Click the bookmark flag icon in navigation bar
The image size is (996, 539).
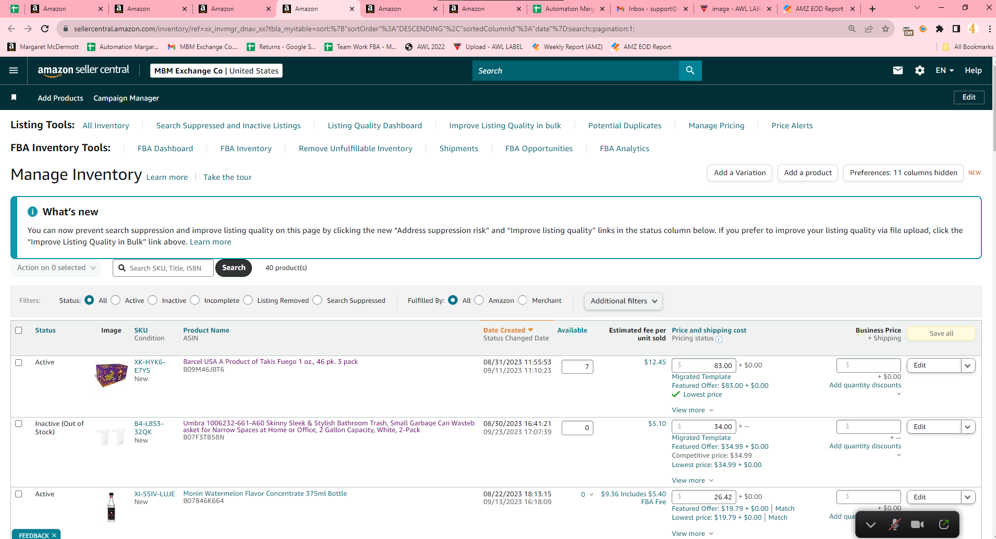[14, 97]
